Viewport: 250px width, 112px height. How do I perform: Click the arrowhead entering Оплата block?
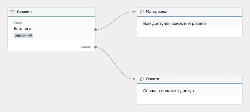(x=134, y=79)
